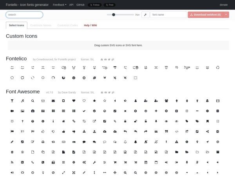The width and height of the screenshot is (235, 176).
Task: Click the icon search box
Action: click(24, 15)
